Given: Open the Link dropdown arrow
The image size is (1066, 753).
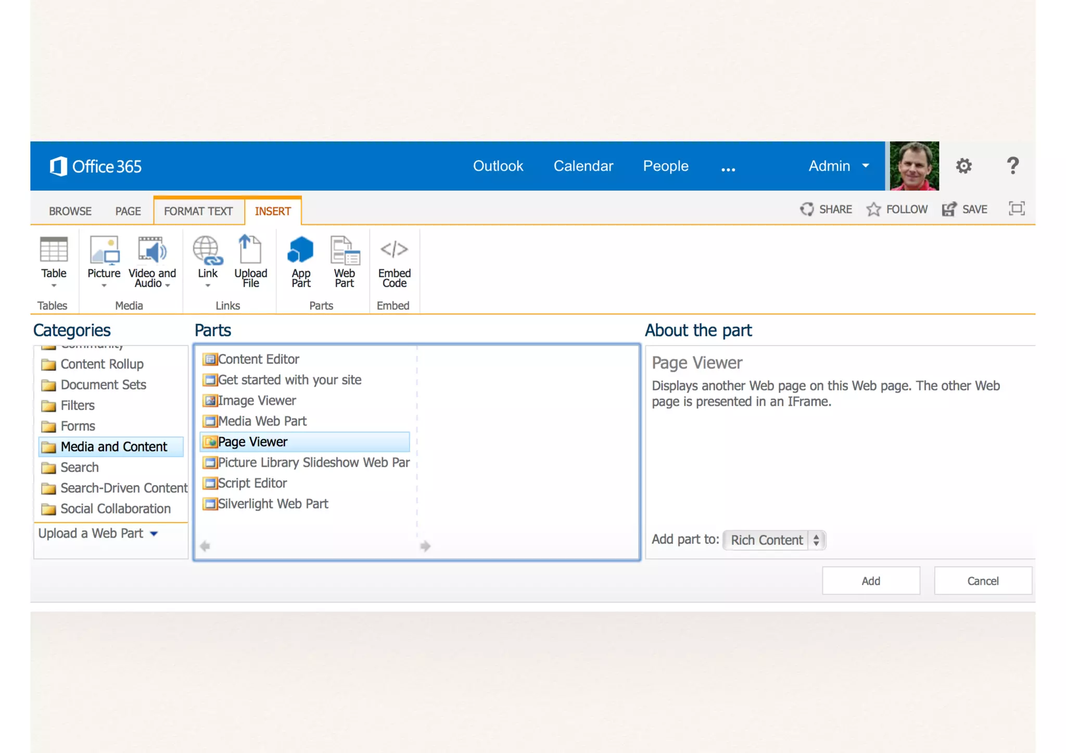Looking at the screenshot, I should pos(208,285).
